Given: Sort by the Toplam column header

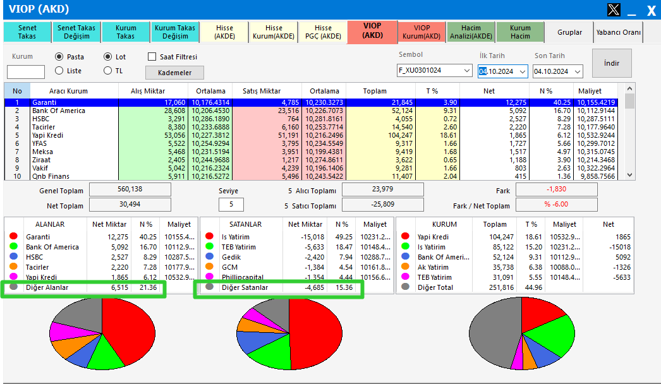Looking at the screenshot, I should [x=375, y=91].
